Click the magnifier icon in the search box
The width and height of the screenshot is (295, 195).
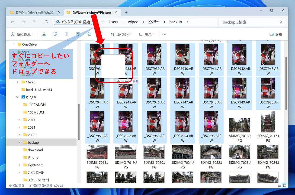[281, 22]
